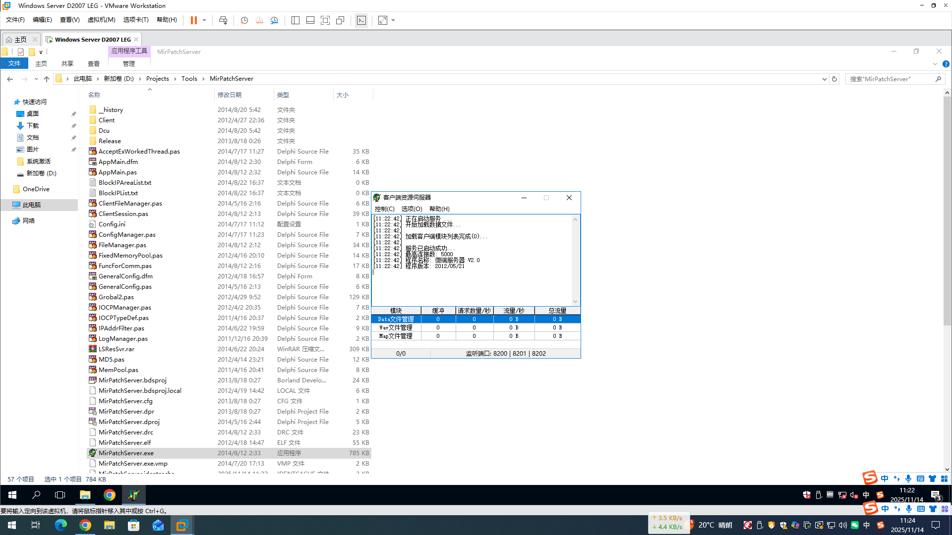Click the 名称 column header

click(94, 95)
